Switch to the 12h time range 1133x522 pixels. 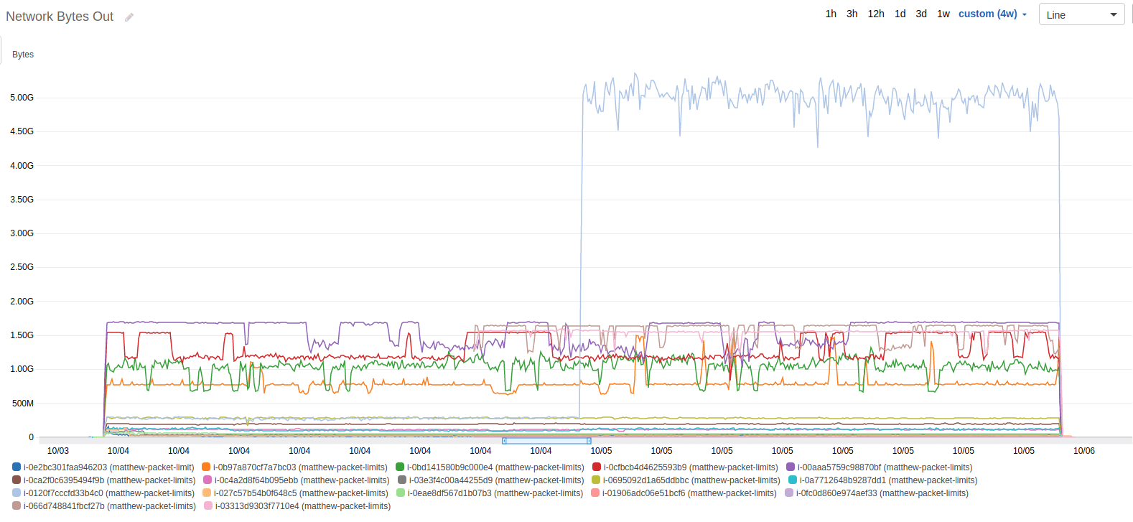tap(875, 14)
